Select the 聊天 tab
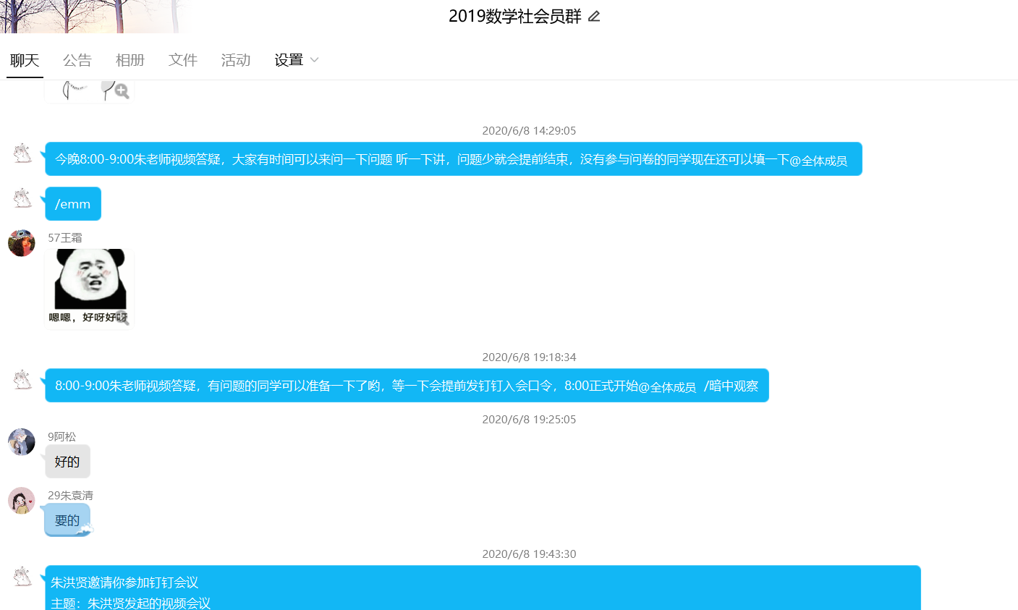The width and height of the screenshot is (1018, 610). (x=25, y=60)
